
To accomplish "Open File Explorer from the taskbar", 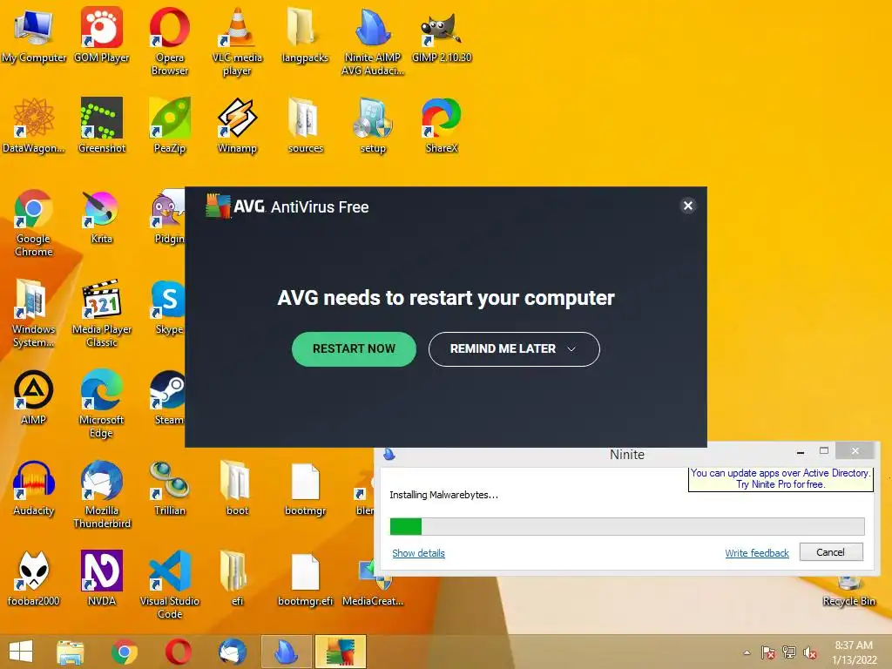I will coord(71,652).
